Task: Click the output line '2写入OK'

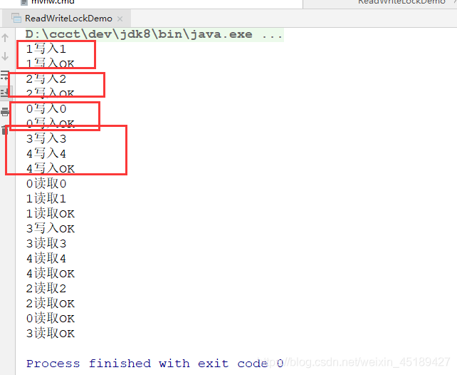Action: pos(50,93)
